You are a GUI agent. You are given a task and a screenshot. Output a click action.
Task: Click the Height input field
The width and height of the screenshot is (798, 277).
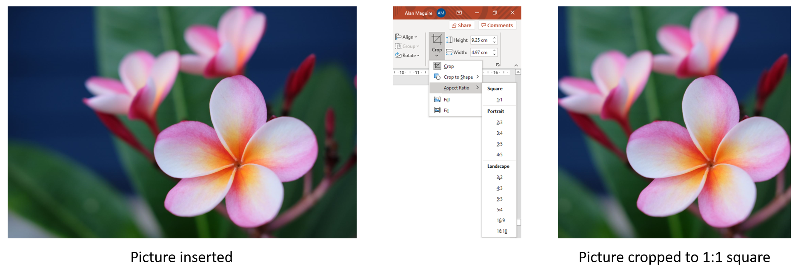pyautogui.click(x=481, y=40)
